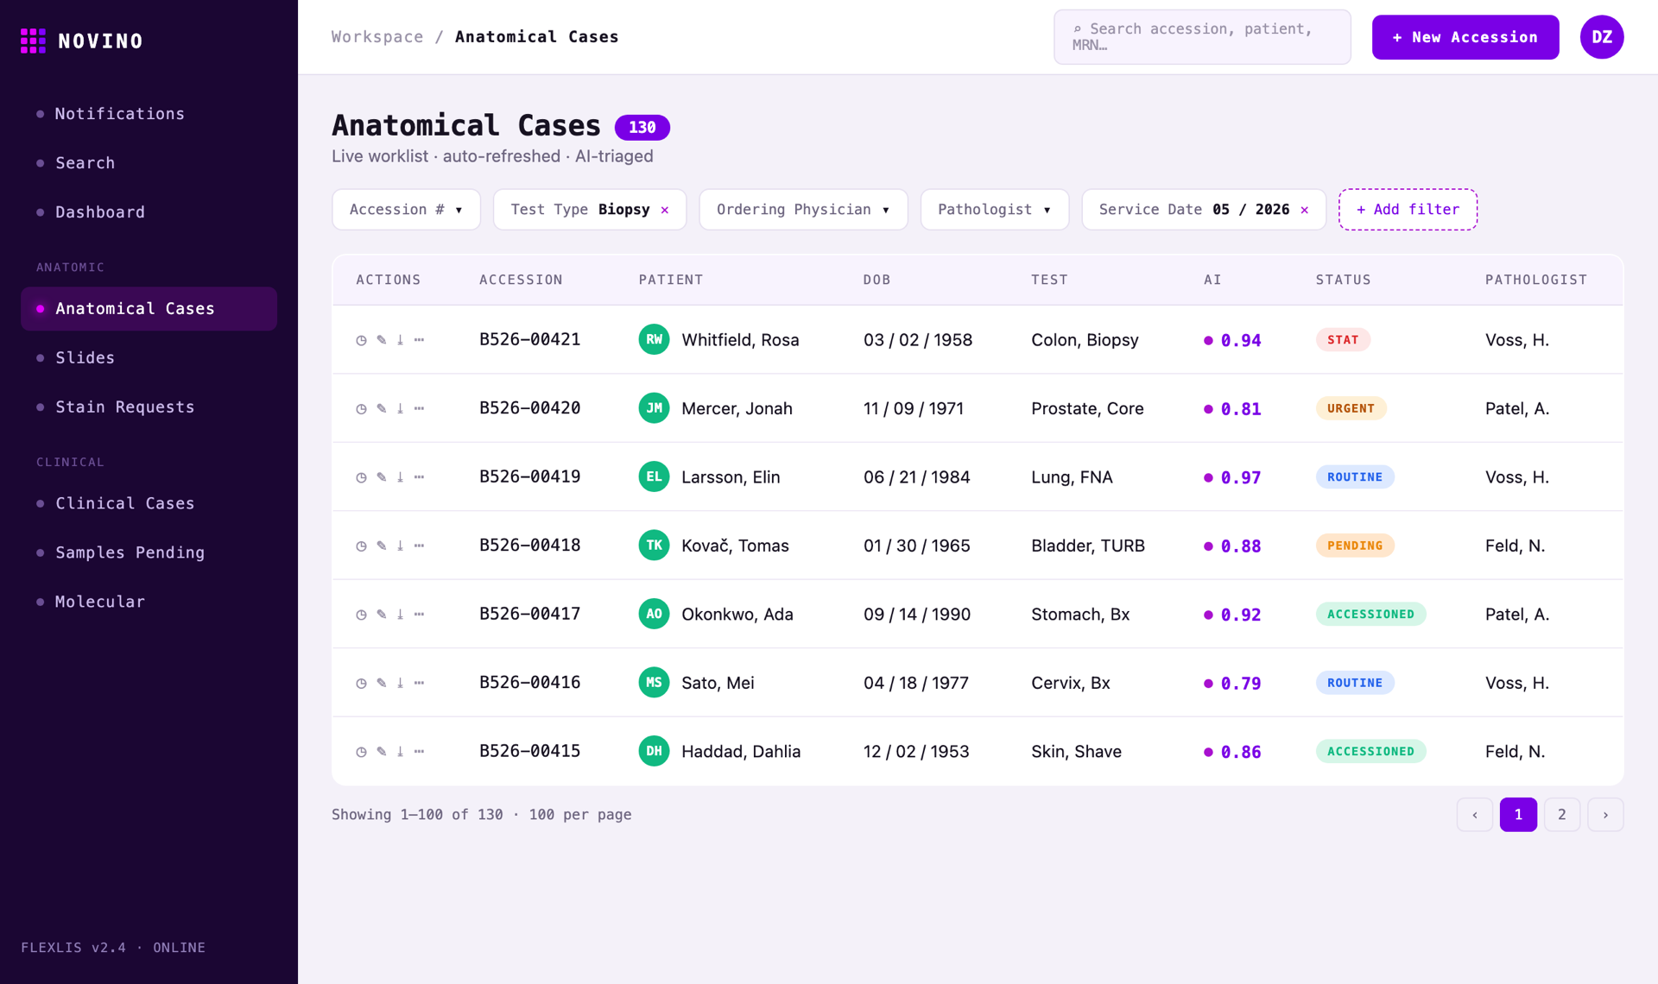This screenshot has height=984, width=1658.
Task: Select Slides in the sidebar
Action: click(x=149, y=358)
